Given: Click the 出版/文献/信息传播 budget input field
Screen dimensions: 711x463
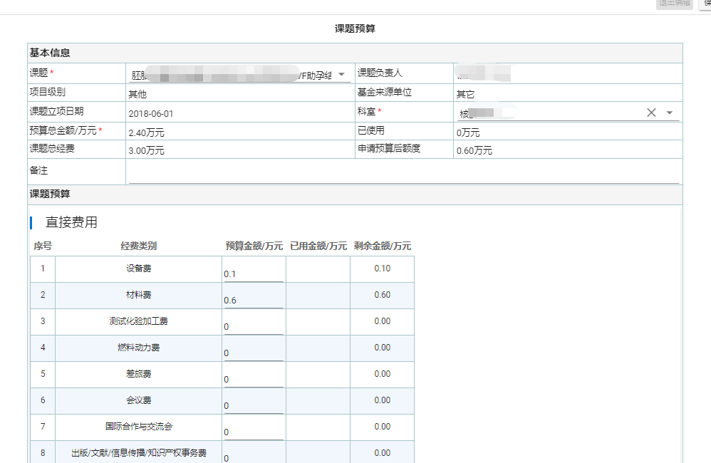Looking at the screenshot, I should pos(253,457).
